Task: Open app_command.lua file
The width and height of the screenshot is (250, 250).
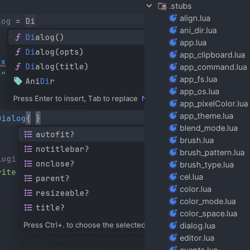Action: point(213,67)
